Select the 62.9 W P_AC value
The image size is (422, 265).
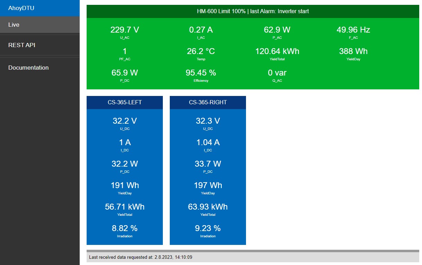(x=277, y=30)
